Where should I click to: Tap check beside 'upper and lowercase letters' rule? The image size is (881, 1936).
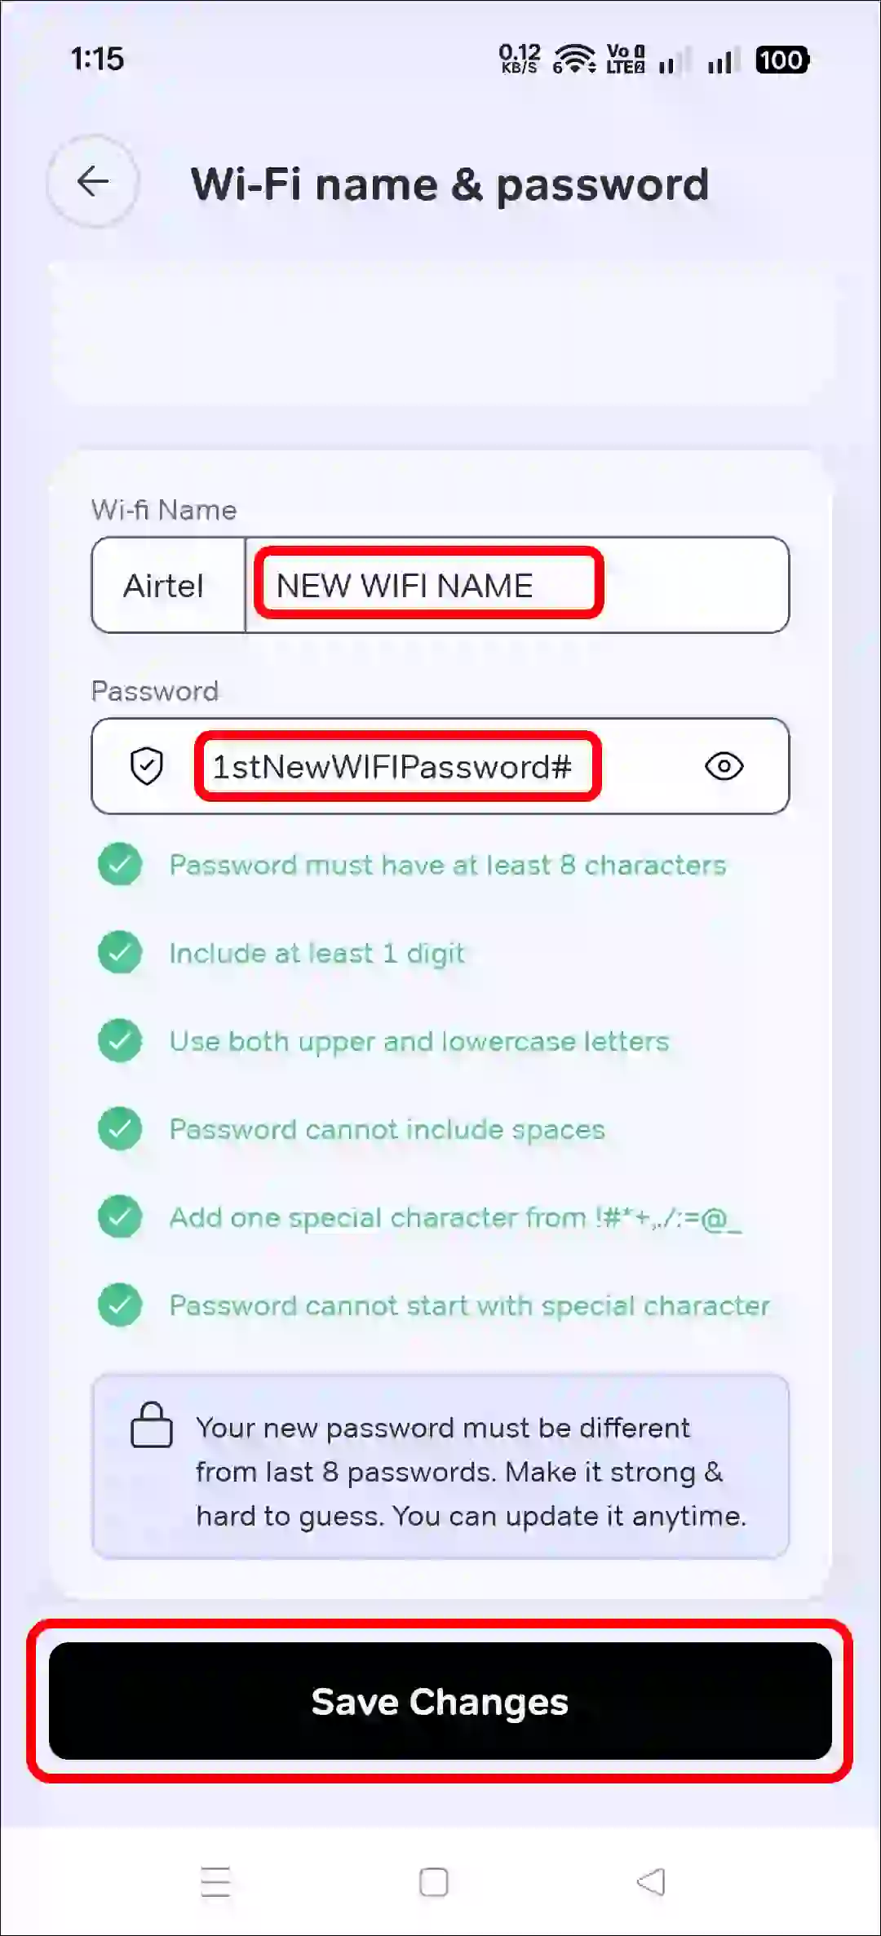click(x=119, y=1041)
